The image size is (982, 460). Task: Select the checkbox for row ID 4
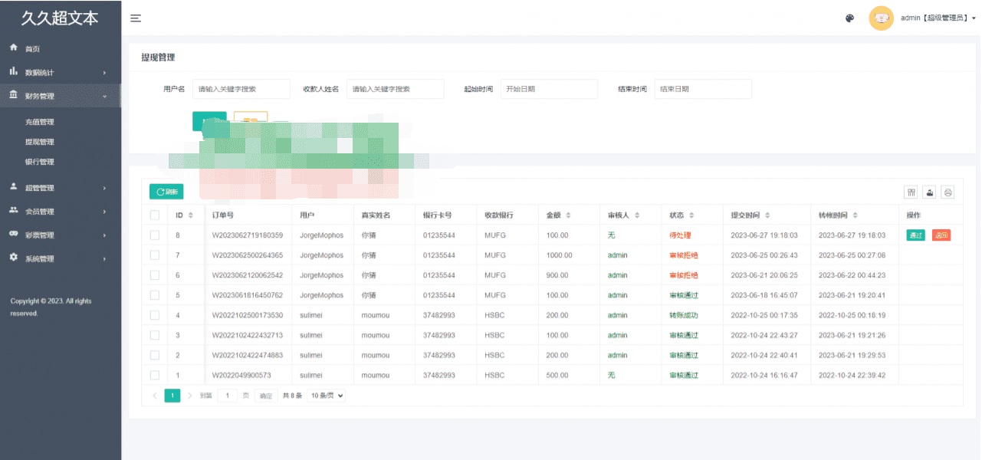click(x=155, y=315)
